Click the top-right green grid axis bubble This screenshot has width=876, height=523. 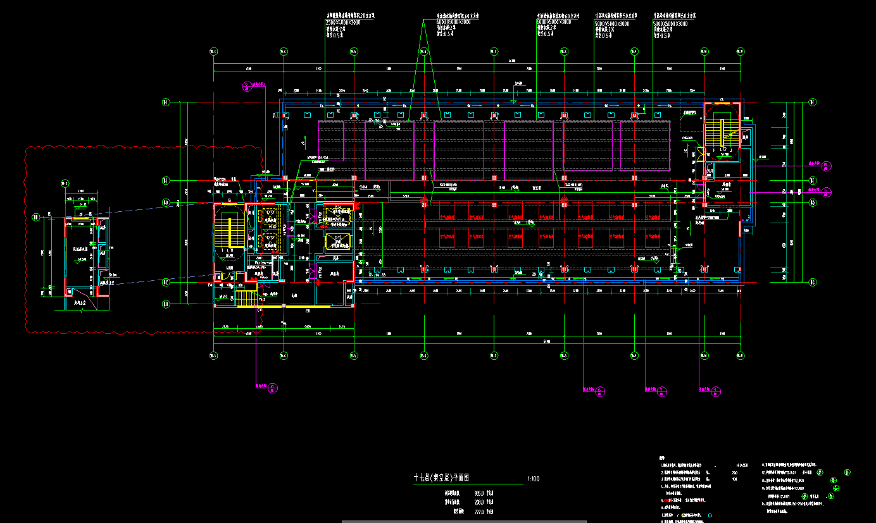click(739, 51)
